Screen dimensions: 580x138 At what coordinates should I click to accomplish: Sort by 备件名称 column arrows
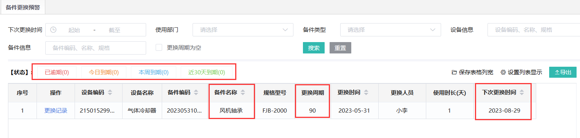243,93
